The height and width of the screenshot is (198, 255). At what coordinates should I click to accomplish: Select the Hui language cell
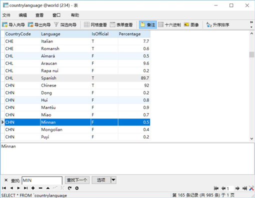[x=65, y=100]
